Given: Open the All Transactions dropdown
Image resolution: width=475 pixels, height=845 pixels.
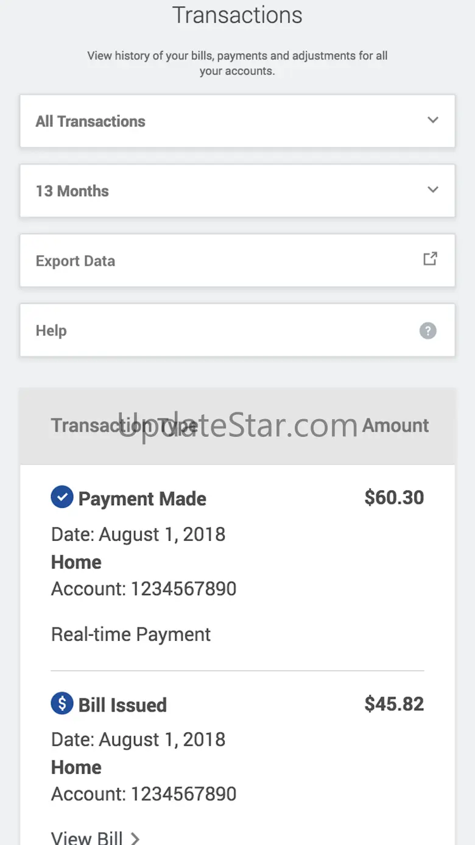Looking at the screenshot, I should (x=237, y=121).
